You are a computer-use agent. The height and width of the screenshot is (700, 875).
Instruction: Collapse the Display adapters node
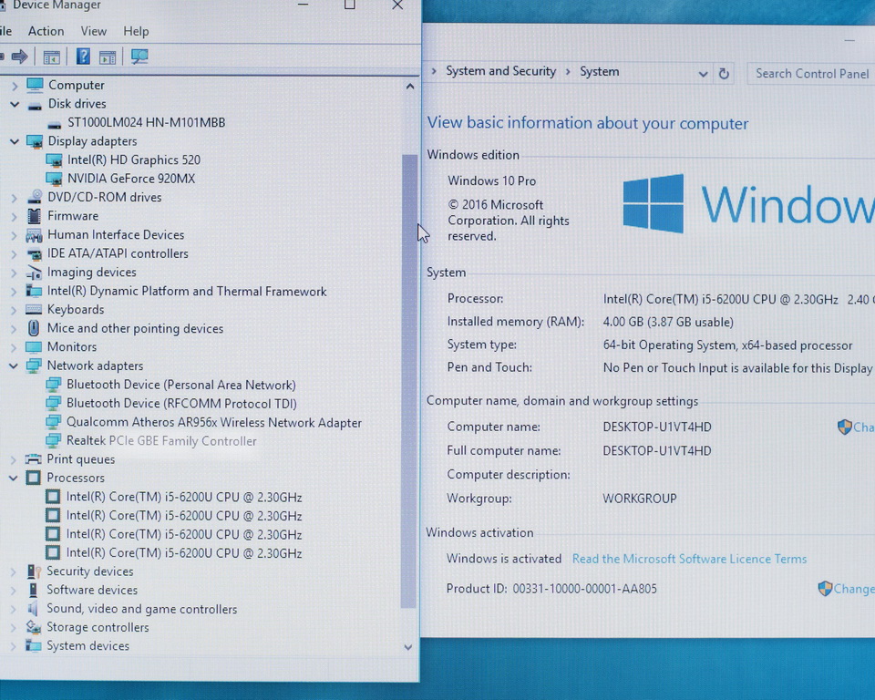tap(15, 141)
